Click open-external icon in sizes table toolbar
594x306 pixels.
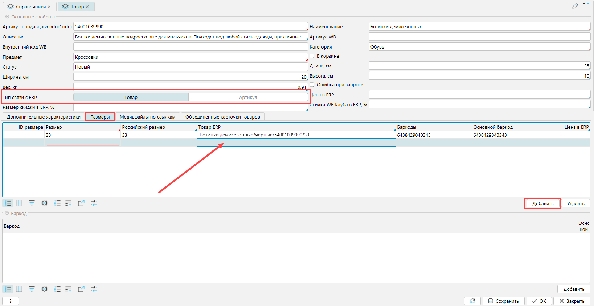81,203
